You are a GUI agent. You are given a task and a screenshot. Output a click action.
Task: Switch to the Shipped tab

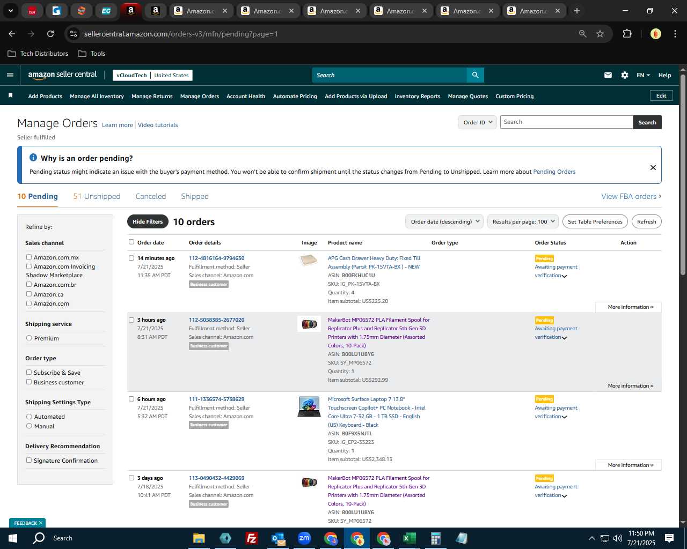pyautogui.click(x=195, y=196)
